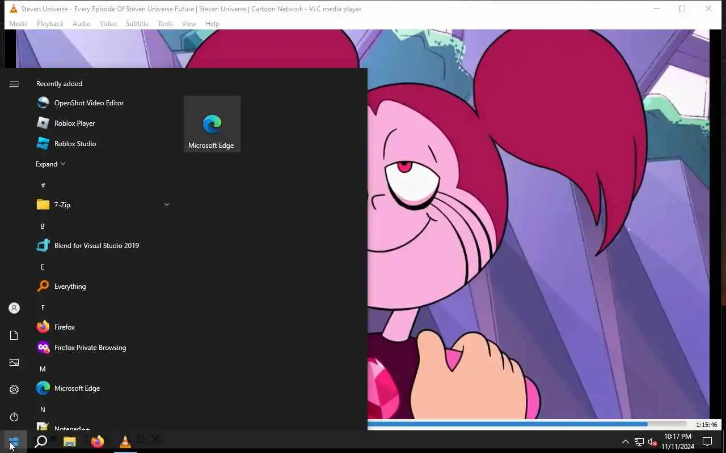
Task: Open the user account icon in Start
Action: pos(14,308)
